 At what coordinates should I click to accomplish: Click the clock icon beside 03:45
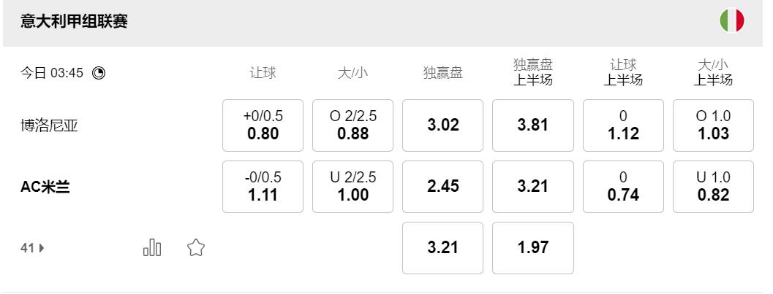pyautogui.click(x=99, y=73)
